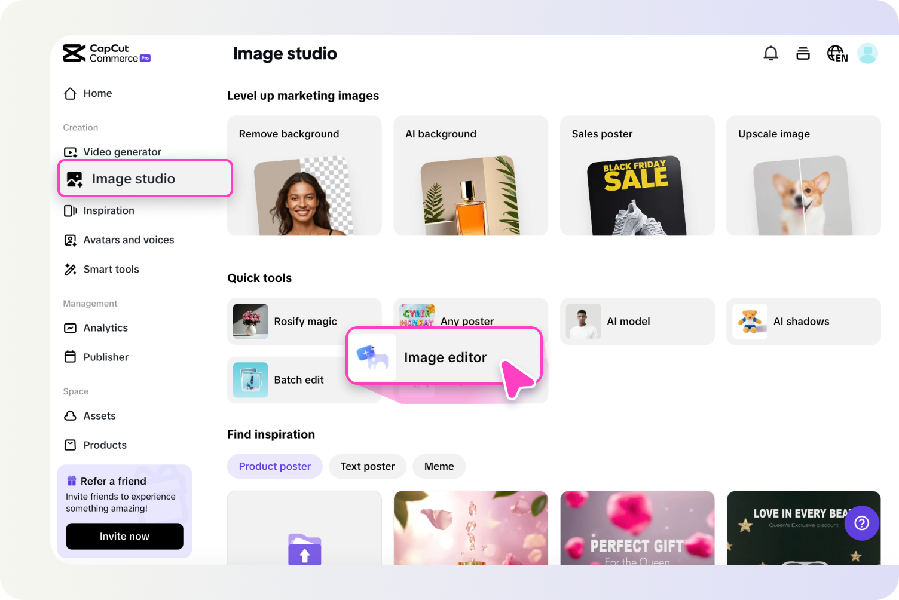Open the Remove background card
Viewport: 899px width, 600px height.
coord(304,175)
